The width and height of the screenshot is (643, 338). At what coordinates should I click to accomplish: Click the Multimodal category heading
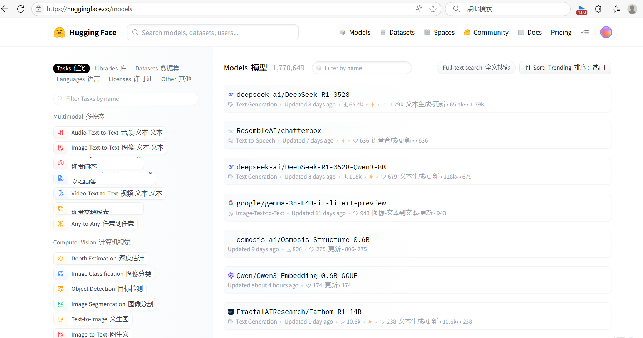pyautogui.click(x=79, y=116)
